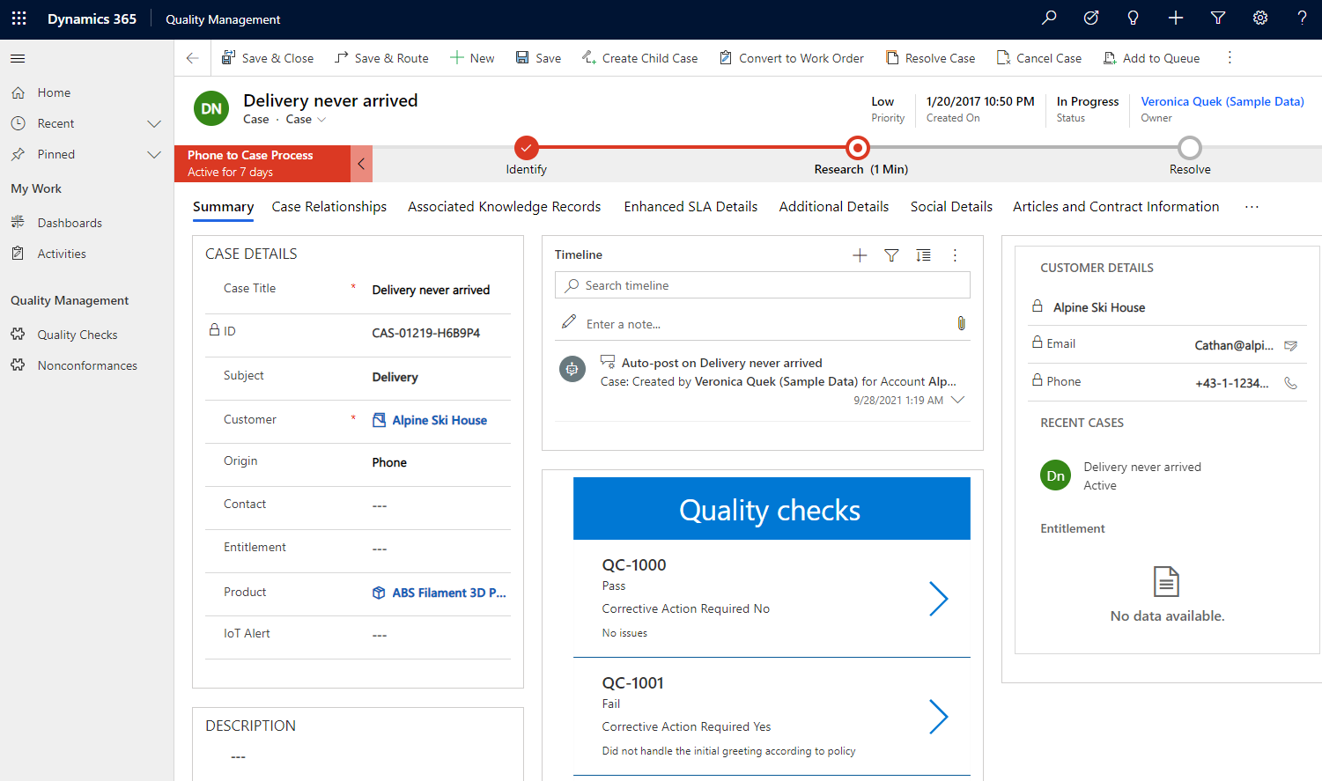The width and height of the screenshot is (1322, 781).
Task: Collapse the Phone to Case Process bar
Action: click(x=361, y=164)
